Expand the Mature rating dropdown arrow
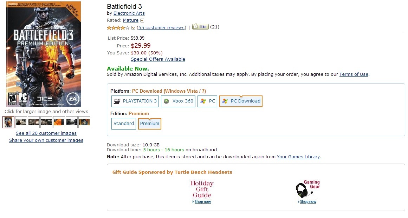408x218 pixels. pyautogui.click(x=142, y=20)
